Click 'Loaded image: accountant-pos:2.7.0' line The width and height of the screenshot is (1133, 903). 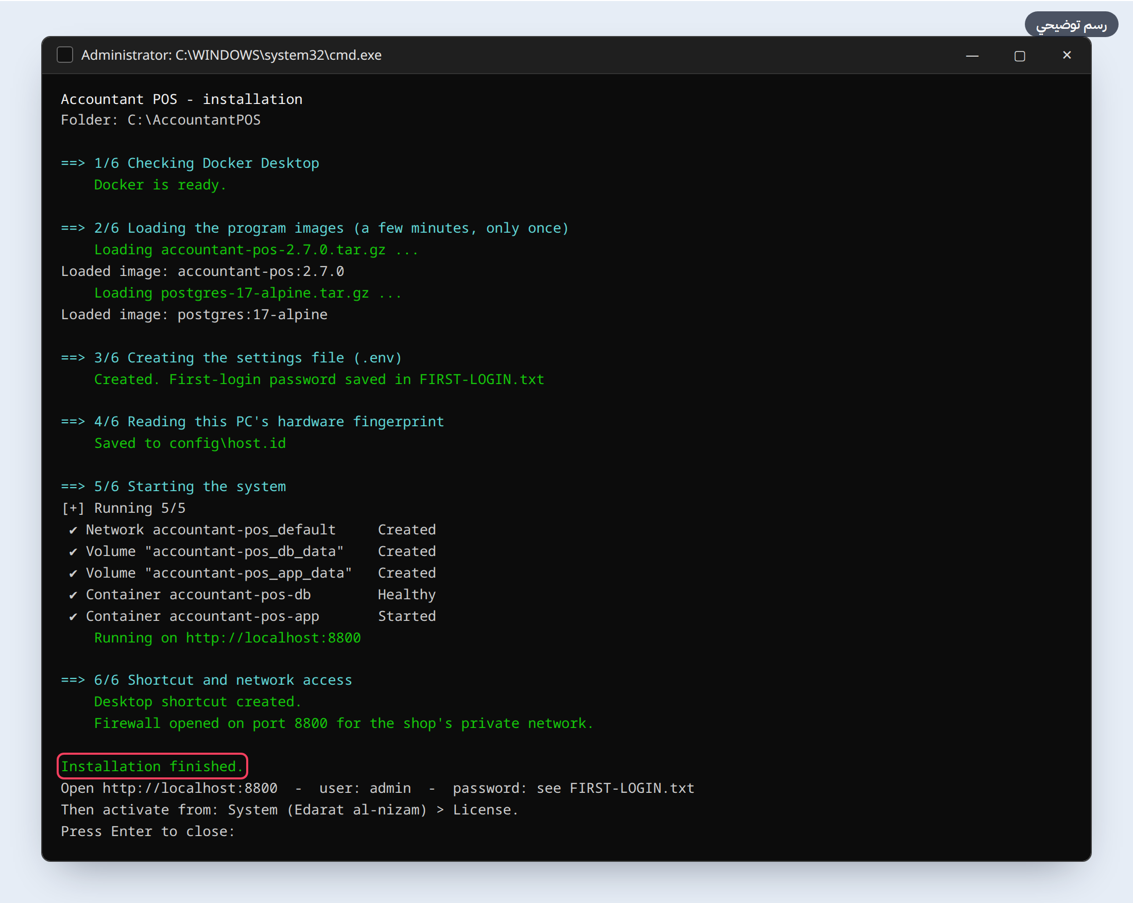(203, 271)
